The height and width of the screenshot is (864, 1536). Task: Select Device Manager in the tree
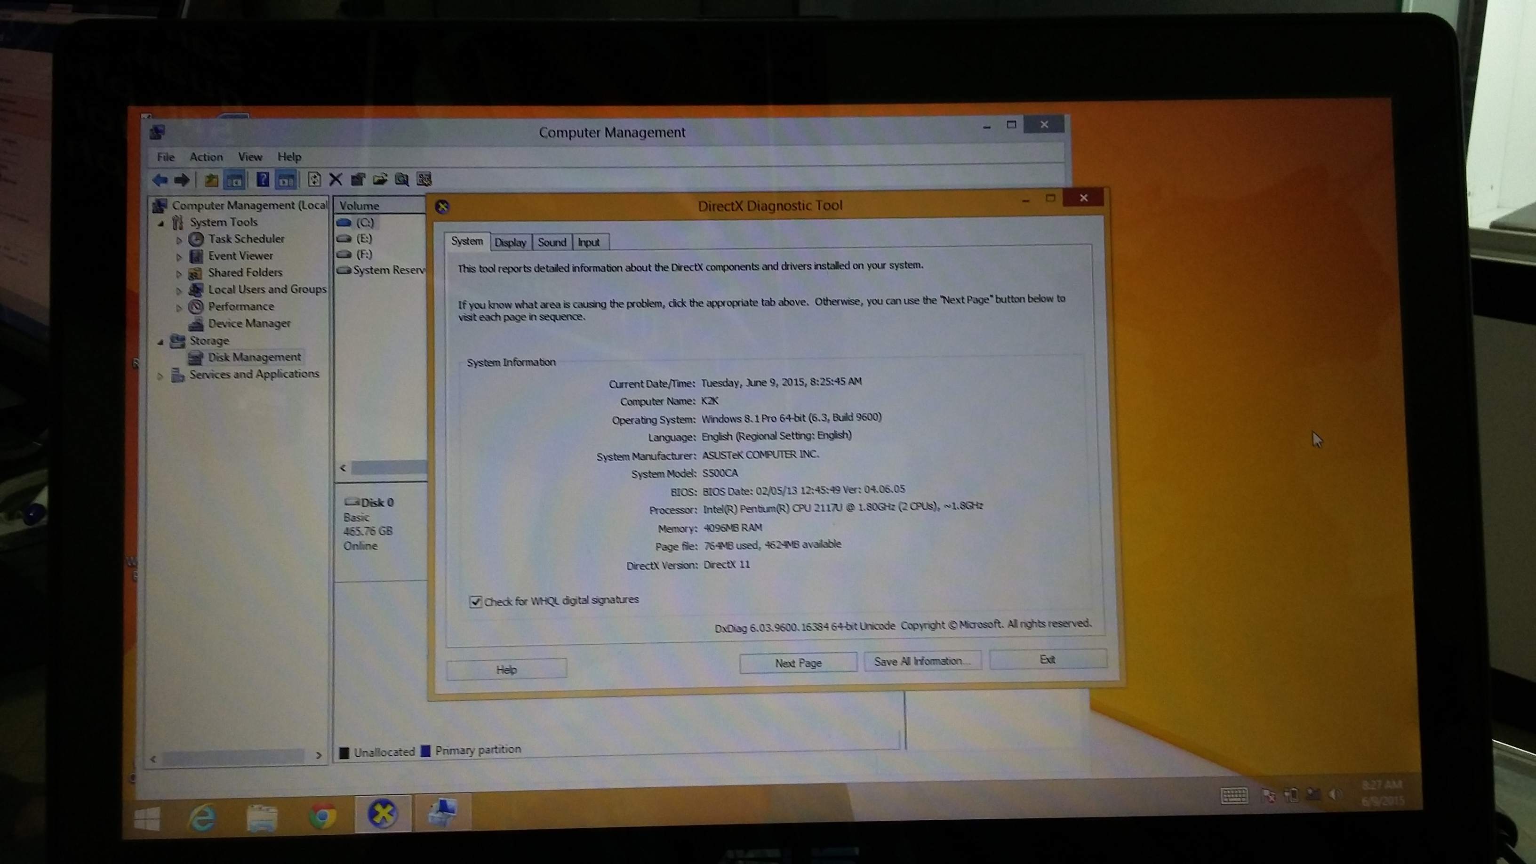248,323
